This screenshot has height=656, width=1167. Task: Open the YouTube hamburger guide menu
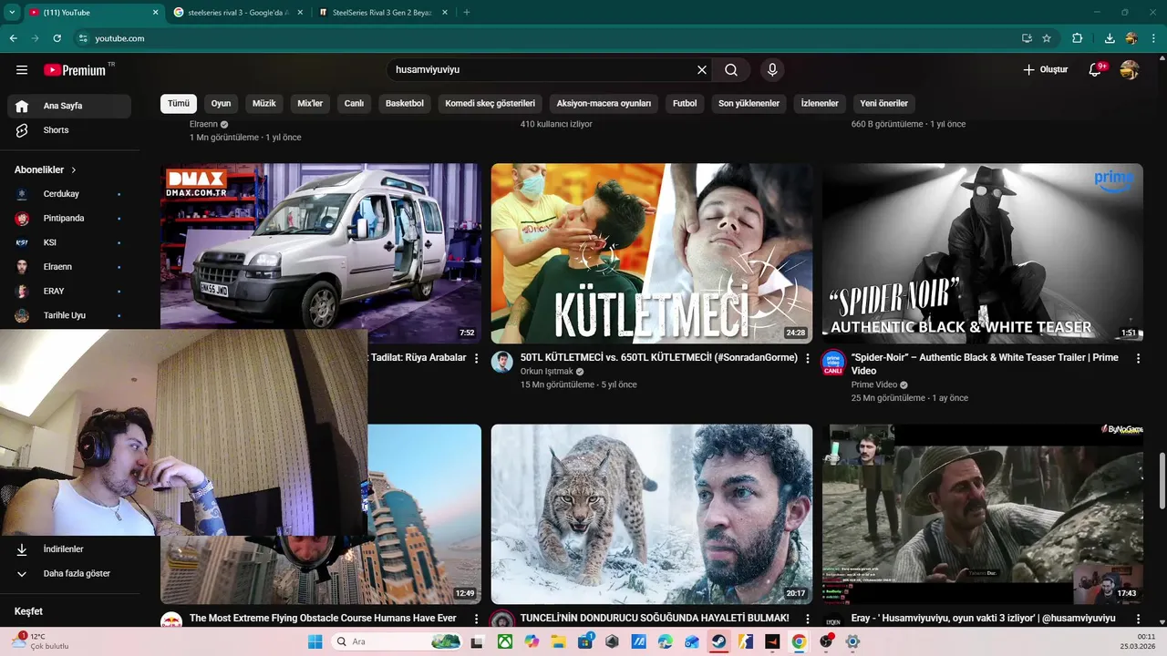22,70
